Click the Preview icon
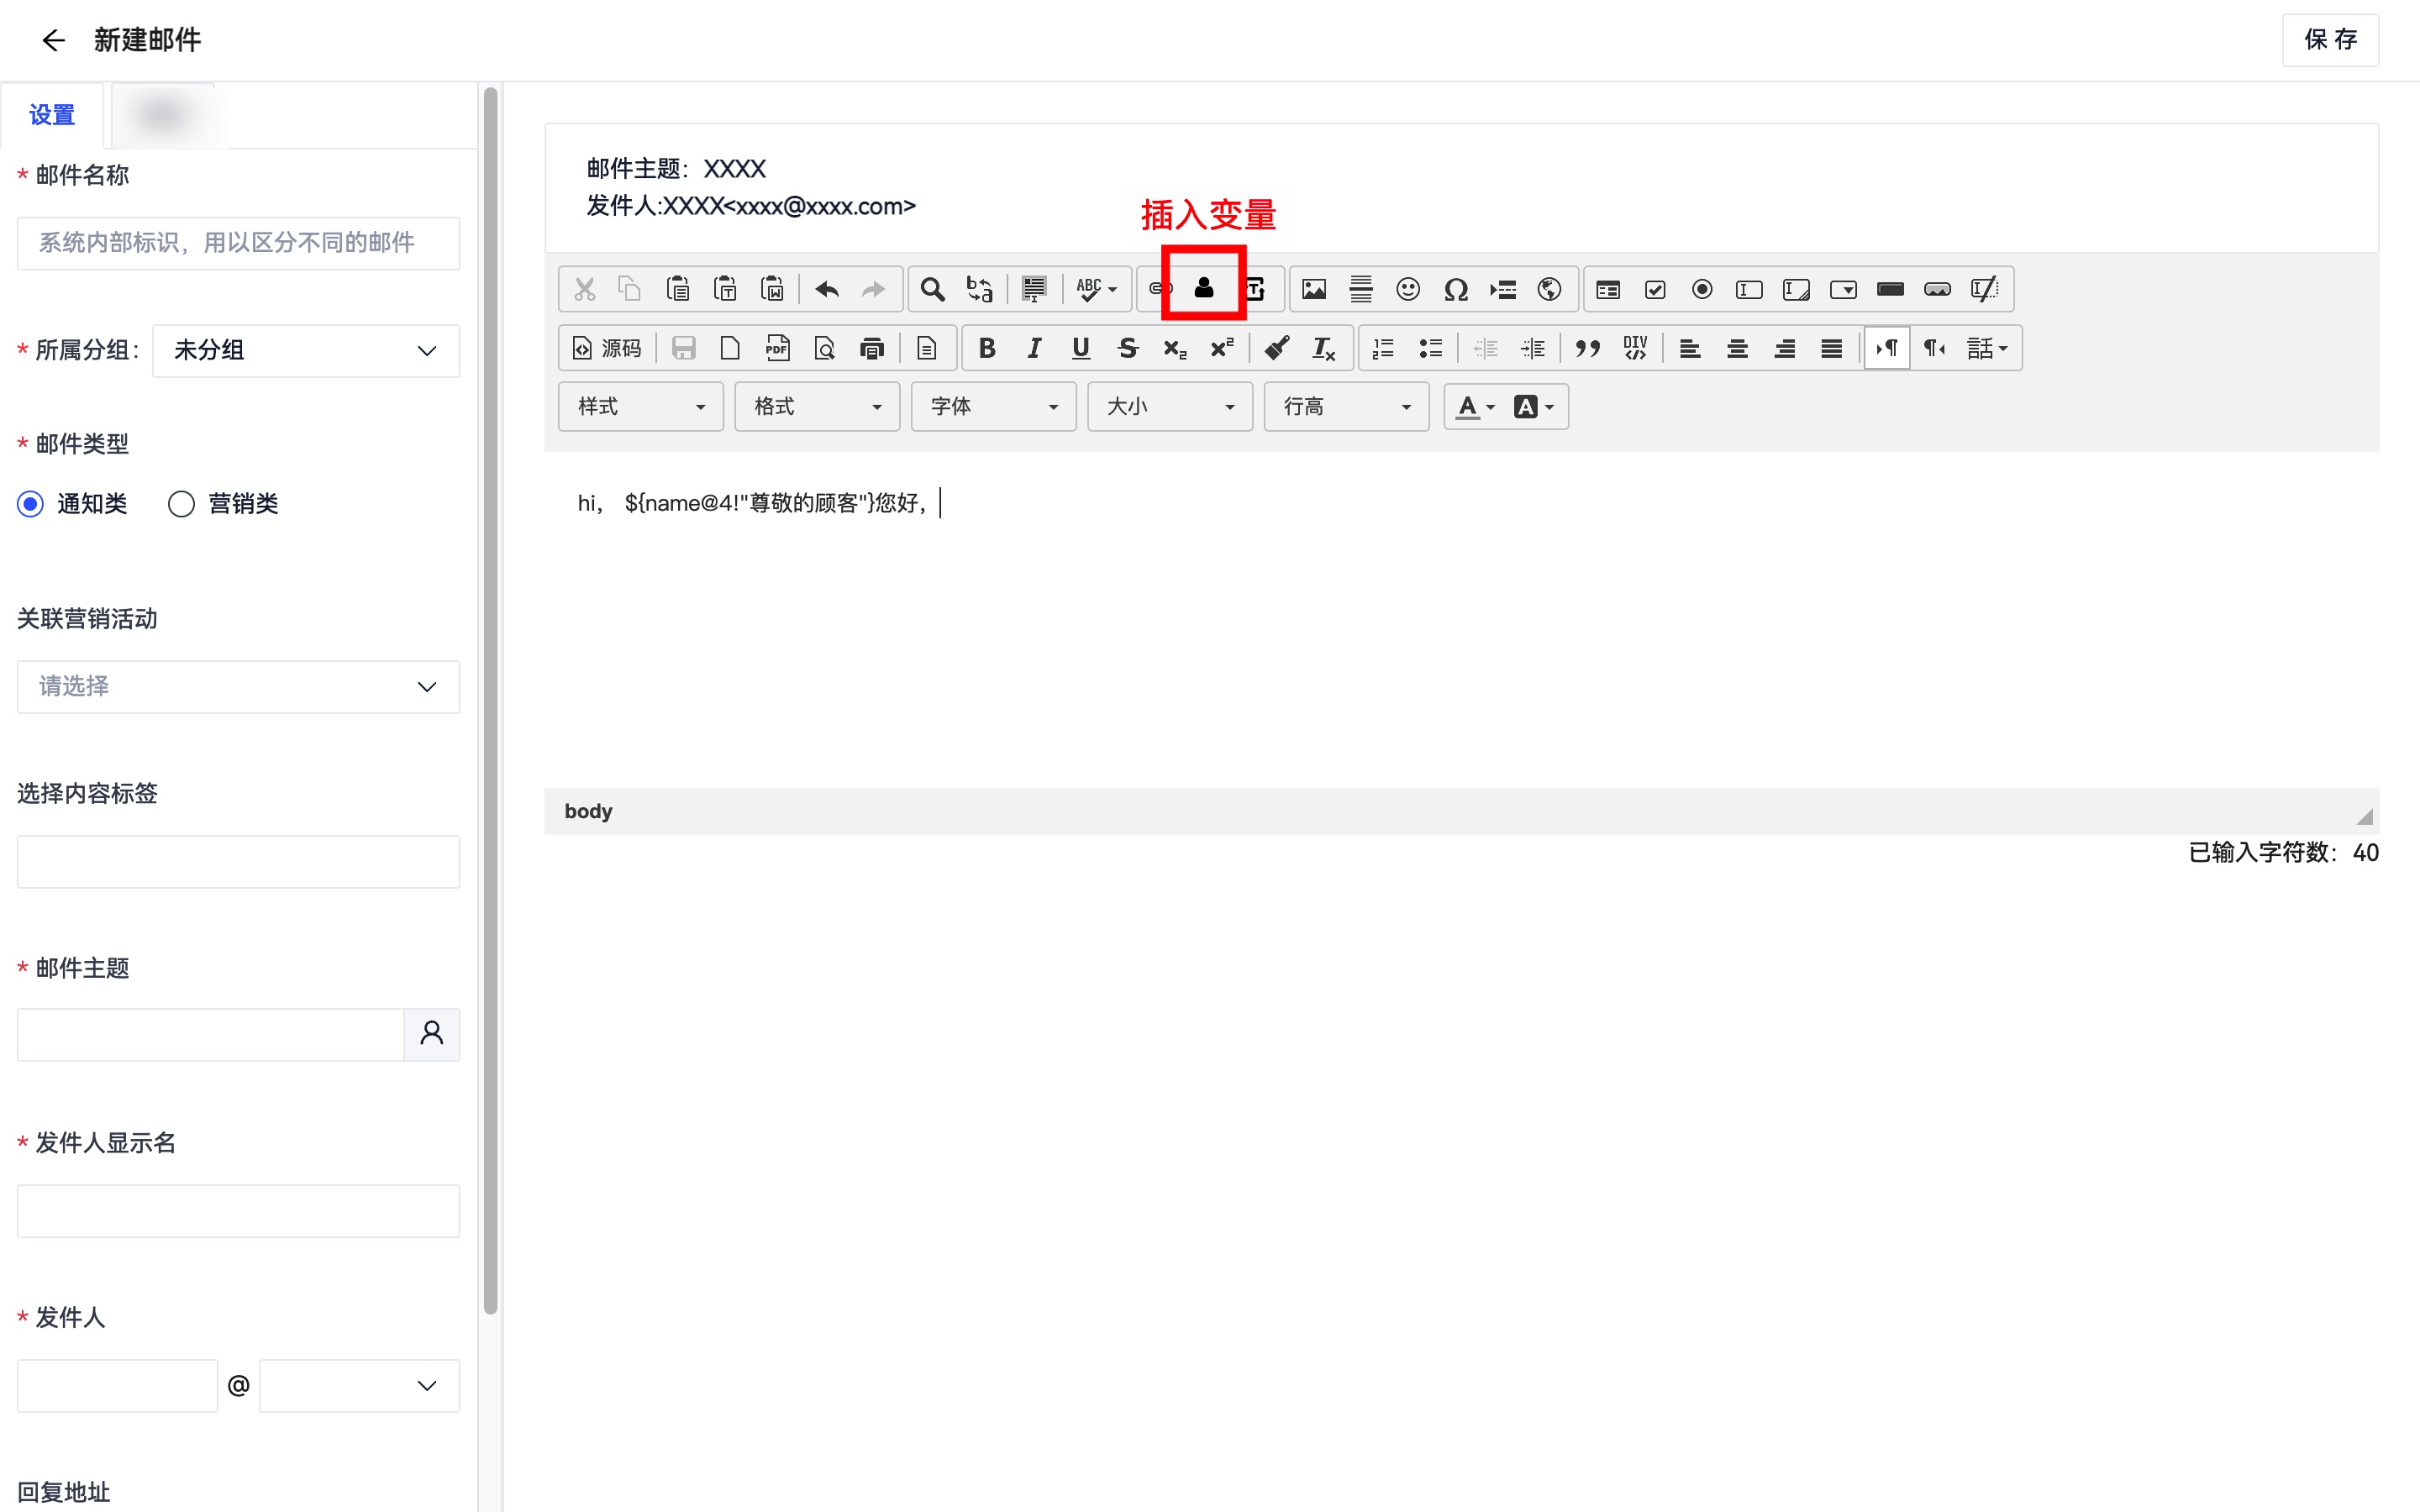2420x1512 pixels. click(x=825, y=348)
